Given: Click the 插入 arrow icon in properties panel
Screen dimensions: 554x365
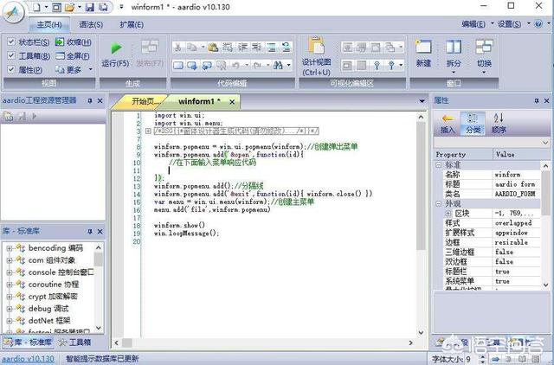Looking at the screenshot, I should click(x=448, y=118).
